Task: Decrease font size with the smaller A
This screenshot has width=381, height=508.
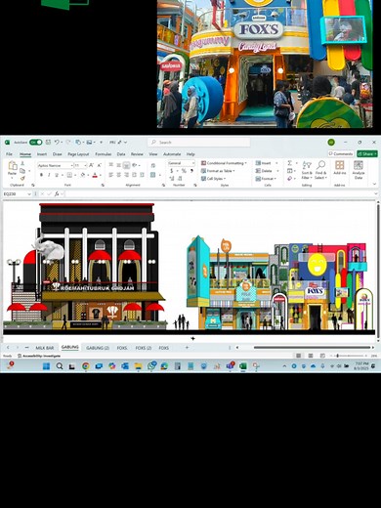Action: click(99, 166)
